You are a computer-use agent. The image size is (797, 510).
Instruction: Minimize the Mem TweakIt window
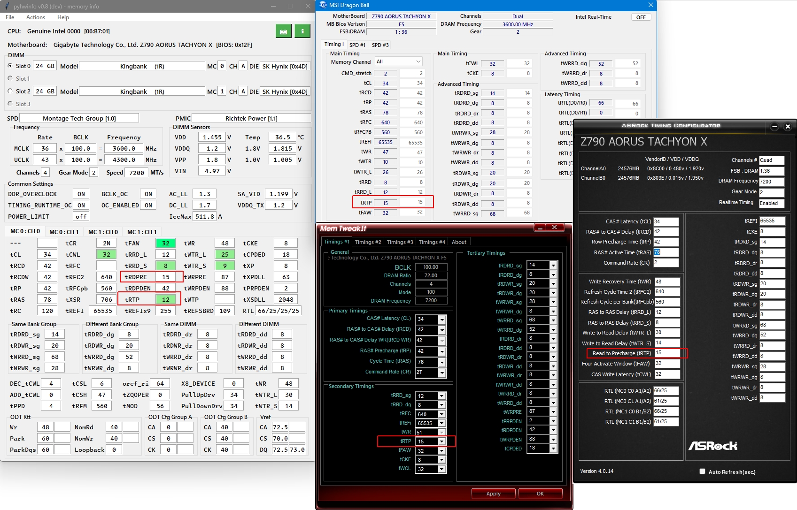pos(541,228)
